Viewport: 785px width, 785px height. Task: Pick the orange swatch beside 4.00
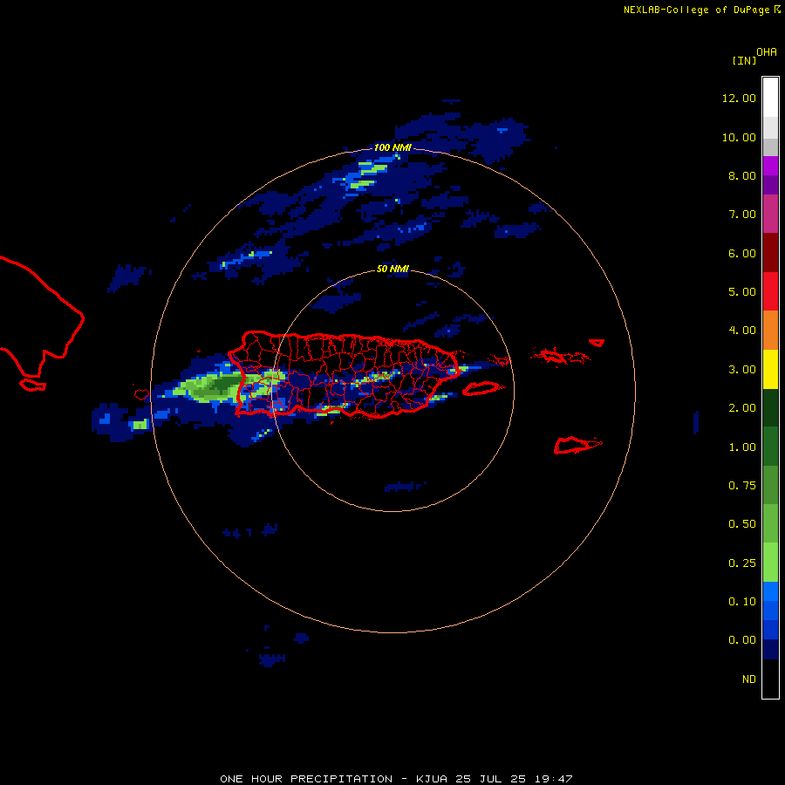click(x=770, y=331)
